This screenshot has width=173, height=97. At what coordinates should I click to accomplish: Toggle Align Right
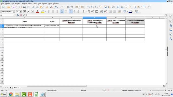57,11
